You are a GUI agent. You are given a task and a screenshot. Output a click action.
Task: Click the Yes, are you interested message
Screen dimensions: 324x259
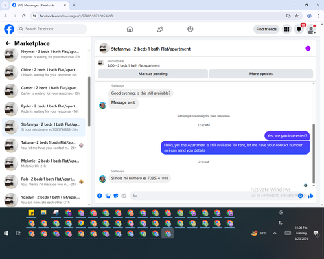click(x=287, y=136)
